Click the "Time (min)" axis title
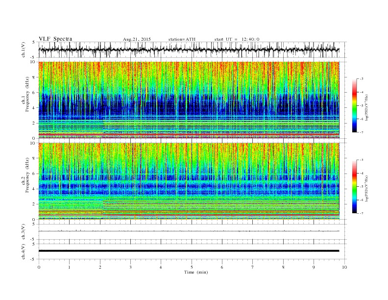The width and height of the screenshot is (388, 300). coord(196,272)
